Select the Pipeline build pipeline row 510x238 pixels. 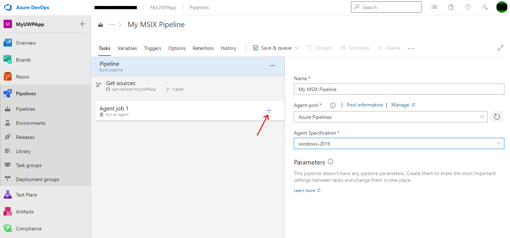coord(188,66)
